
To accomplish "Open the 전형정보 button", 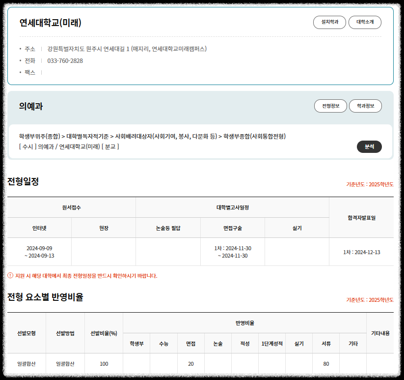I will click(330, 106).
